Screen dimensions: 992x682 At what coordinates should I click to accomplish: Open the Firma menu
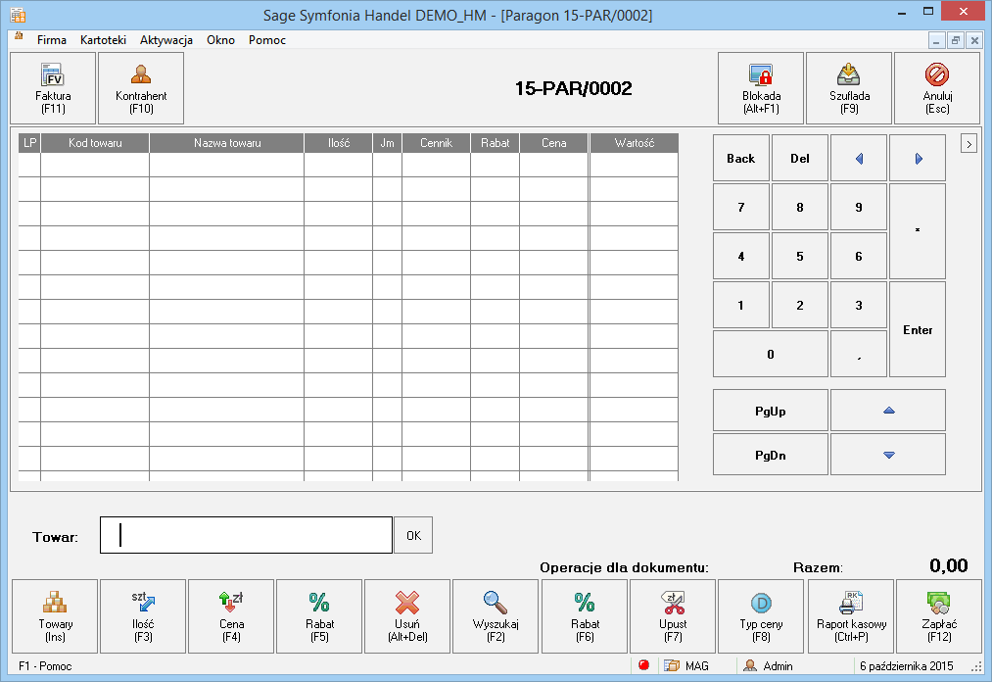pyautogui.click(x=52, y=40)
